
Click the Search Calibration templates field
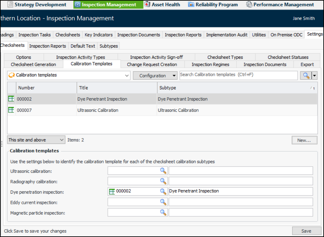pos(238,75)
